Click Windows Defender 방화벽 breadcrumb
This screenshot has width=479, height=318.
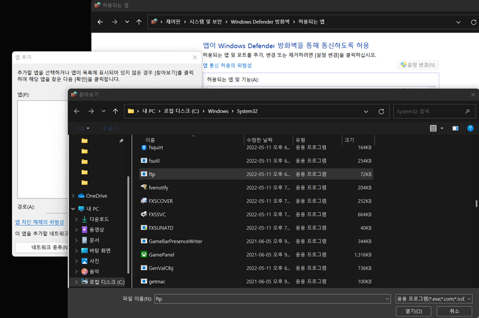pos(260,22)
